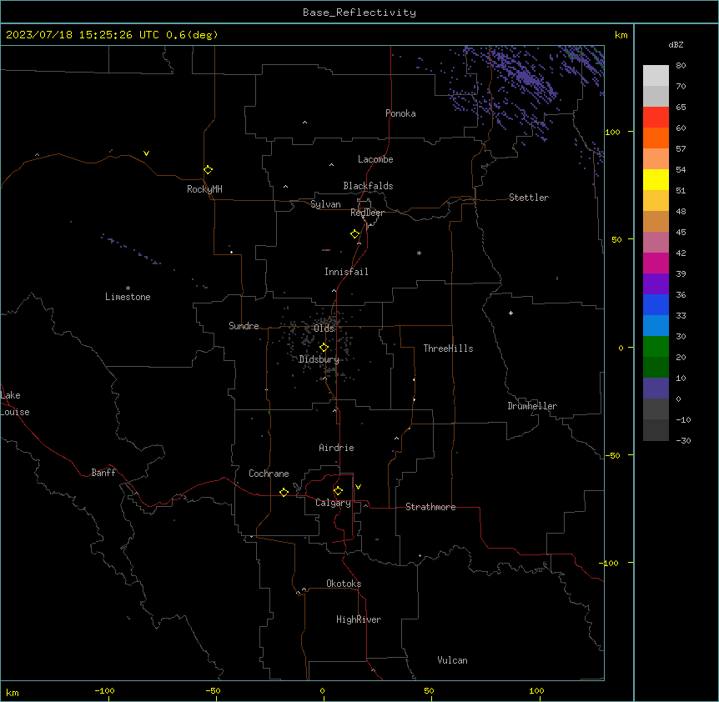Viewport: 719px width, 702px height.
Task: Click the dark green 20 to 10 dBZ swatch
Action: (656, 368)
